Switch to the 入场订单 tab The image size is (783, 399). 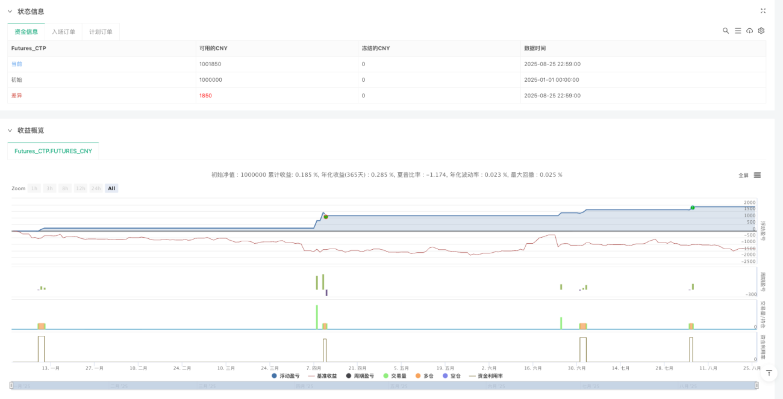coord(63,32)
